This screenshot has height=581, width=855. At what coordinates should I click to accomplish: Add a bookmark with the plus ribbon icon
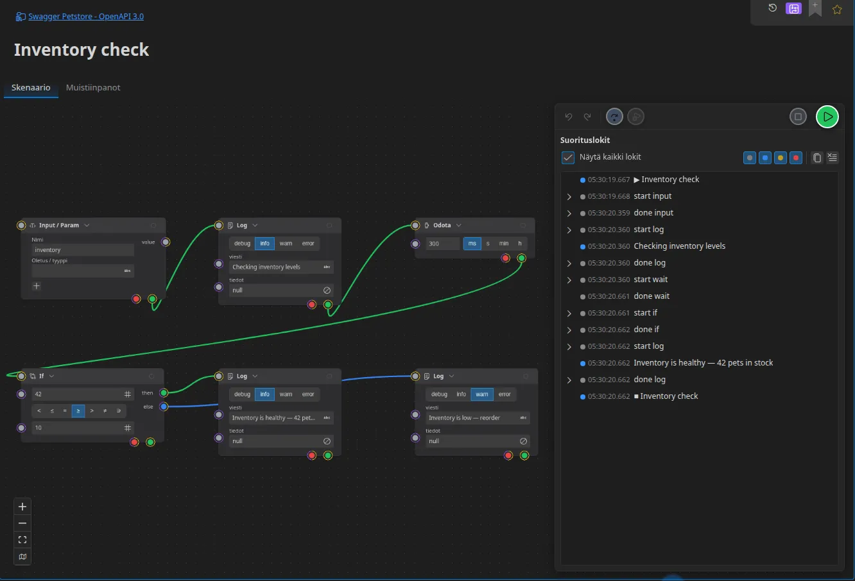coord(815,8)
